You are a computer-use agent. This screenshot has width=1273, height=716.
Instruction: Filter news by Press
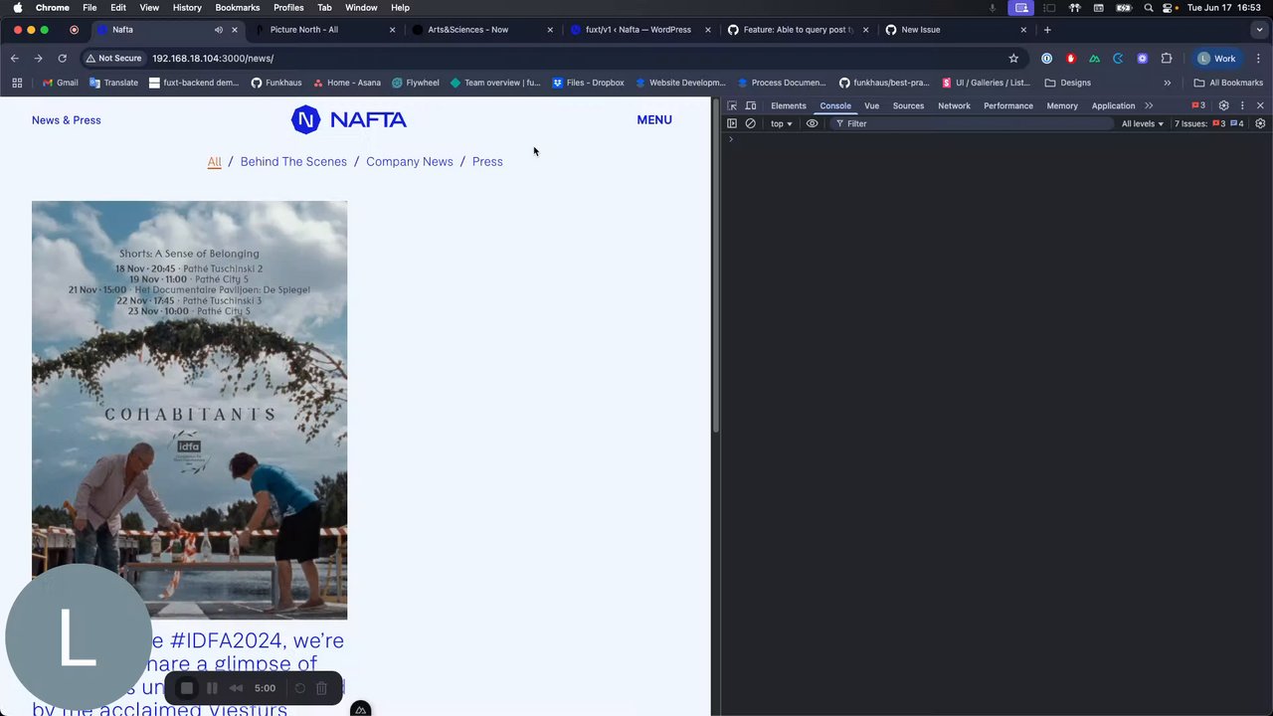click(487, 162)
